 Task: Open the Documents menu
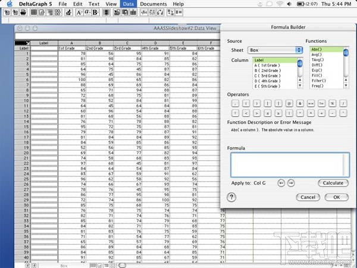point(153,4)
